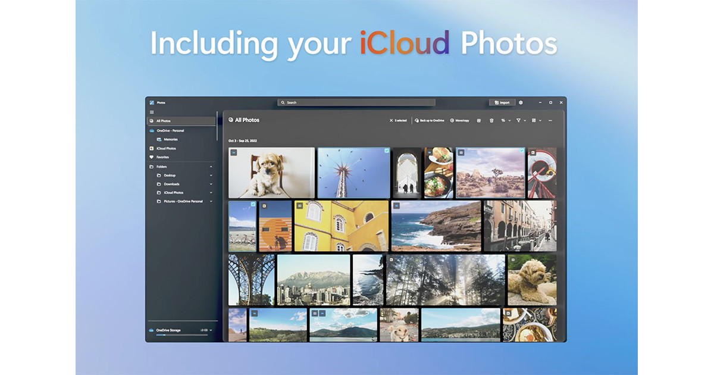Click the iCloud badge on the yellow building photo
The image size is (714, 375).
(x=300, y=206)
